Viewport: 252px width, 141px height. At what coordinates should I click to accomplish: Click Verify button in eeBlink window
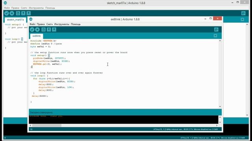[x=32, y=30]
